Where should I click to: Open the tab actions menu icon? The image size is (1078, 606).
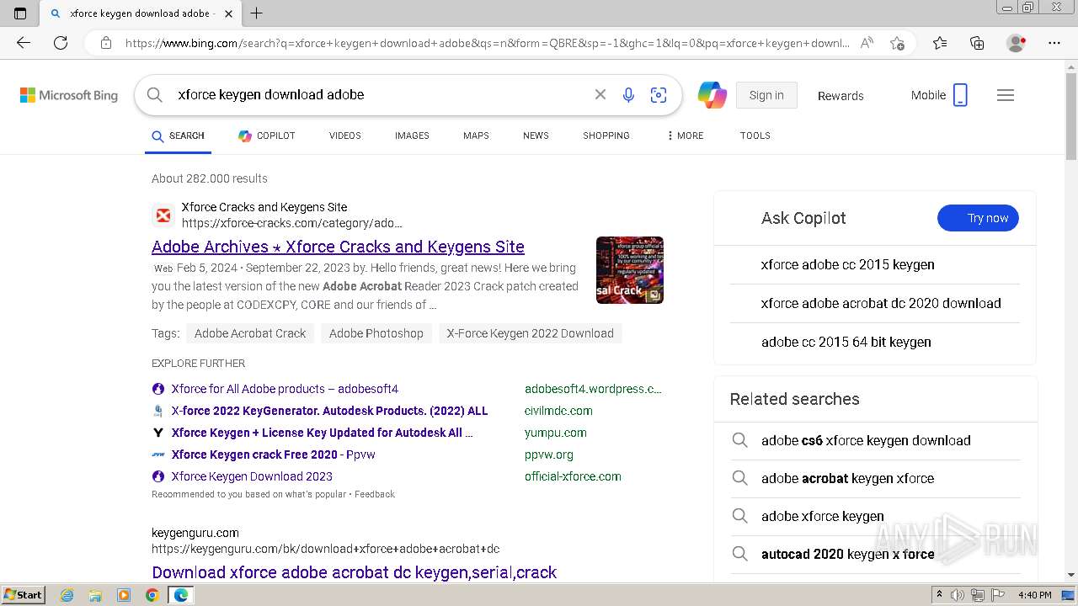click(20, 13)
